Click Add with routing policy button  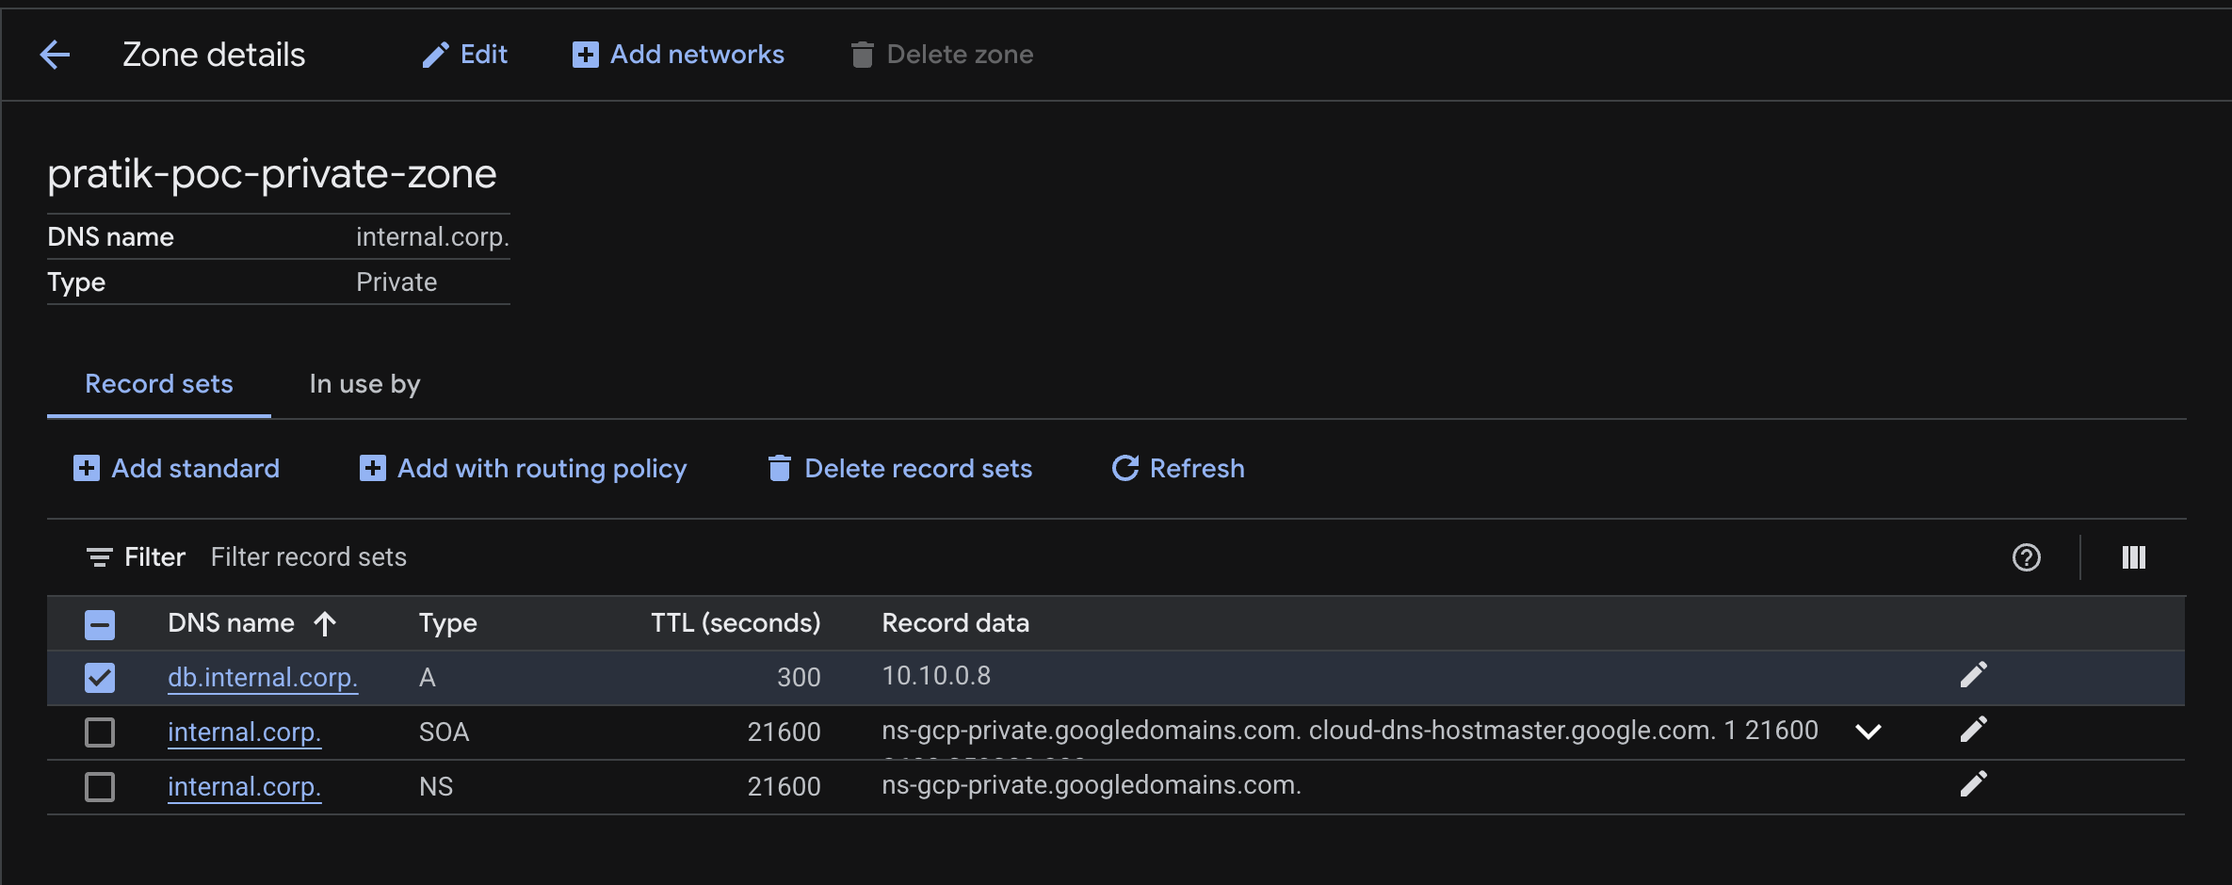point(524,468)
